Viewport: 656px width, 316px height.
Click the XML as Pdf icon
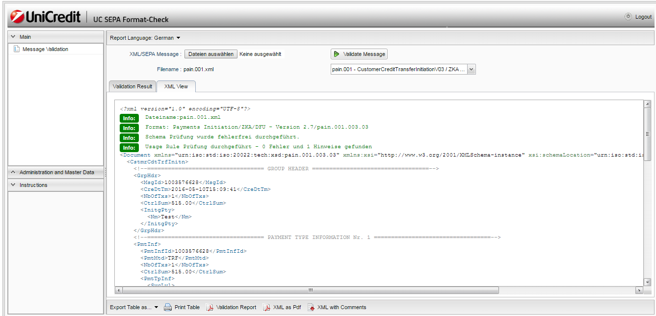click(267, 307)
